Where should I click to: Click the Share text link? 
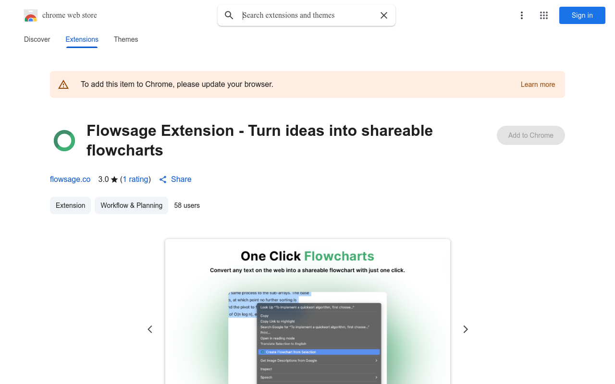pos(181,179)
